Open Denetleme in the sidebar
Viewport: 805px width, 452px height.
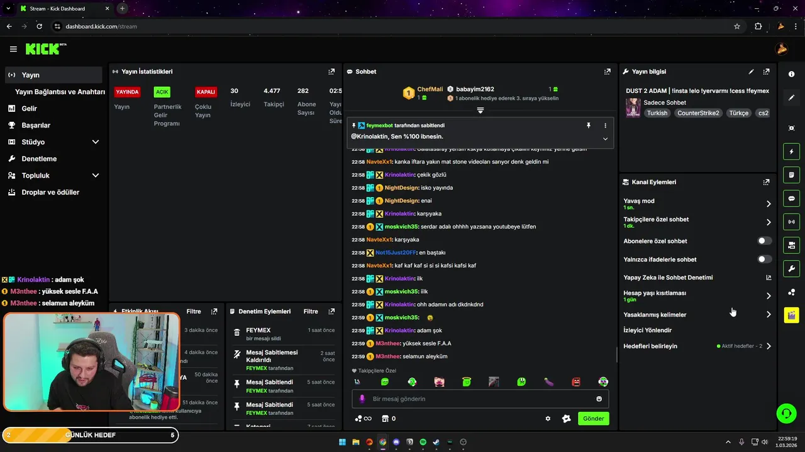click(53, 159)
